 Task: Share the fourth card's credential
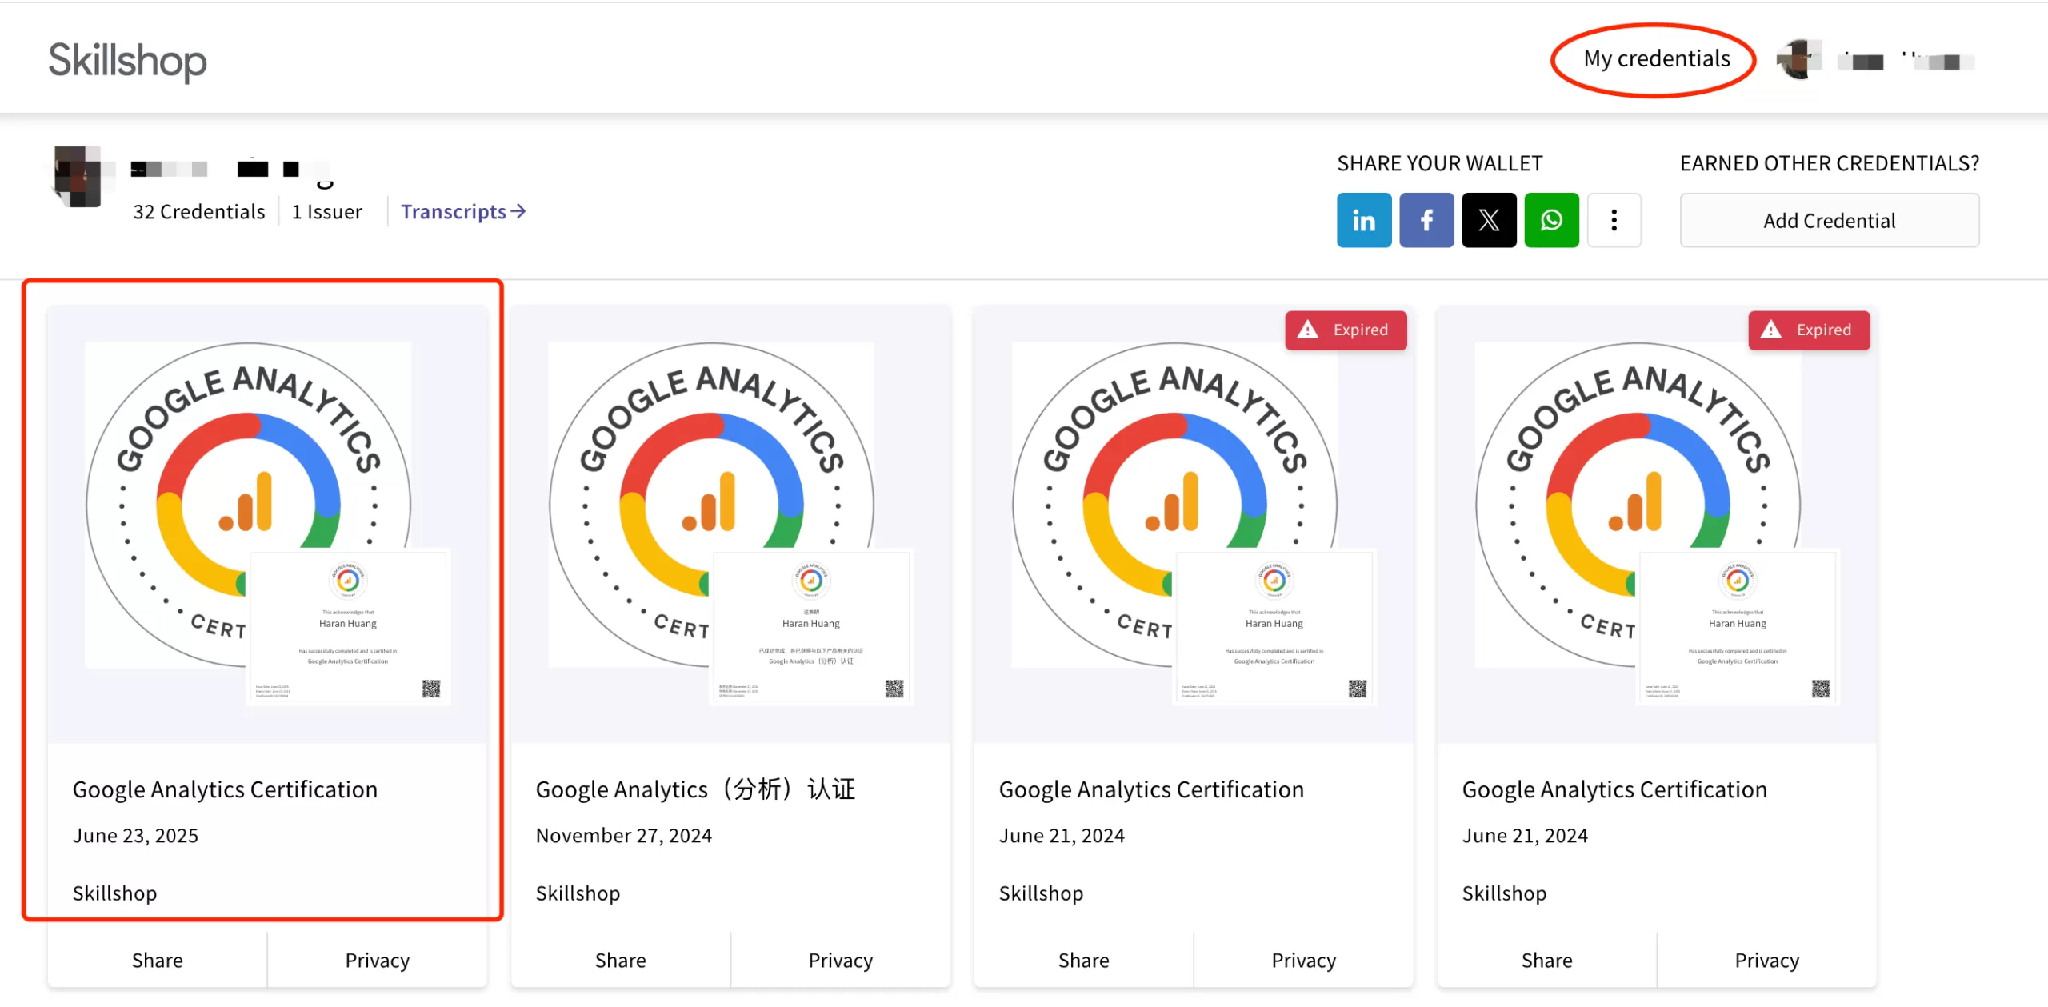pos(1547,960)
